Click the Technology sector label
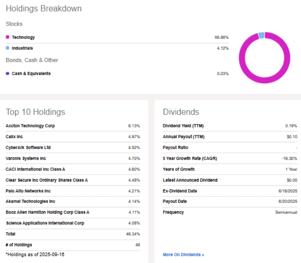The height and width of the screenshot is (263, 301). [23, 37]
